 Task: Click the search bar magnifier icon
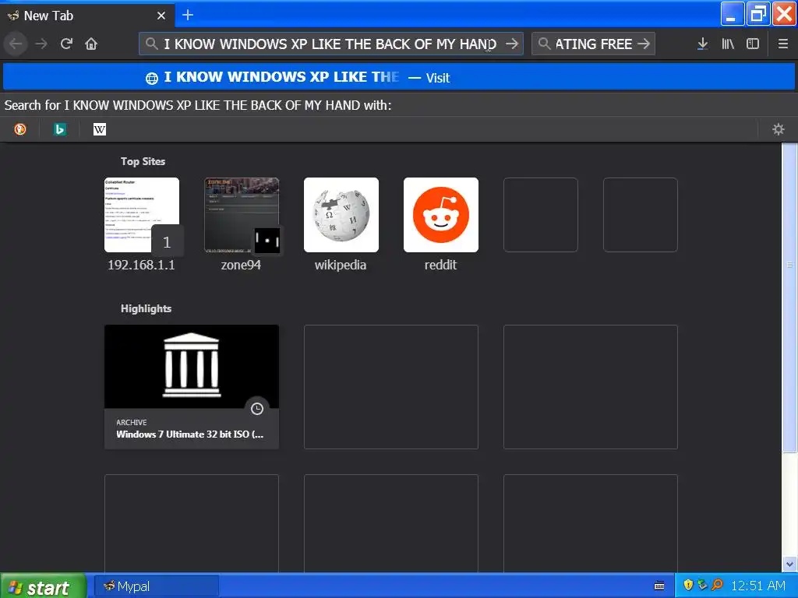544,44
